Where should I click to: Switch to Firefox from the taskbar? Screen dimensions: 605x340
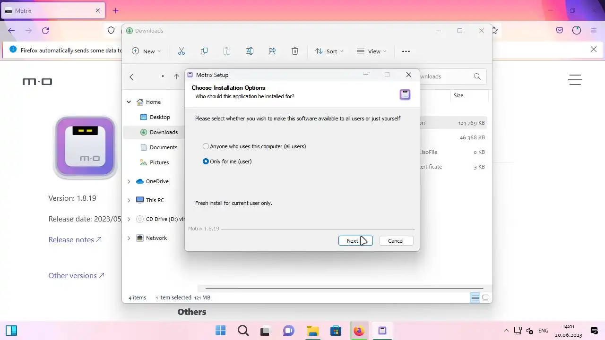coord(359,331)
